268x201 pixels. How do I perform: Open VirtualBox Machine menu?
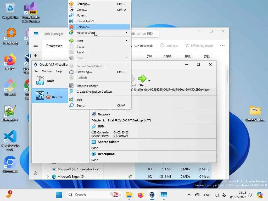[47, 71]
